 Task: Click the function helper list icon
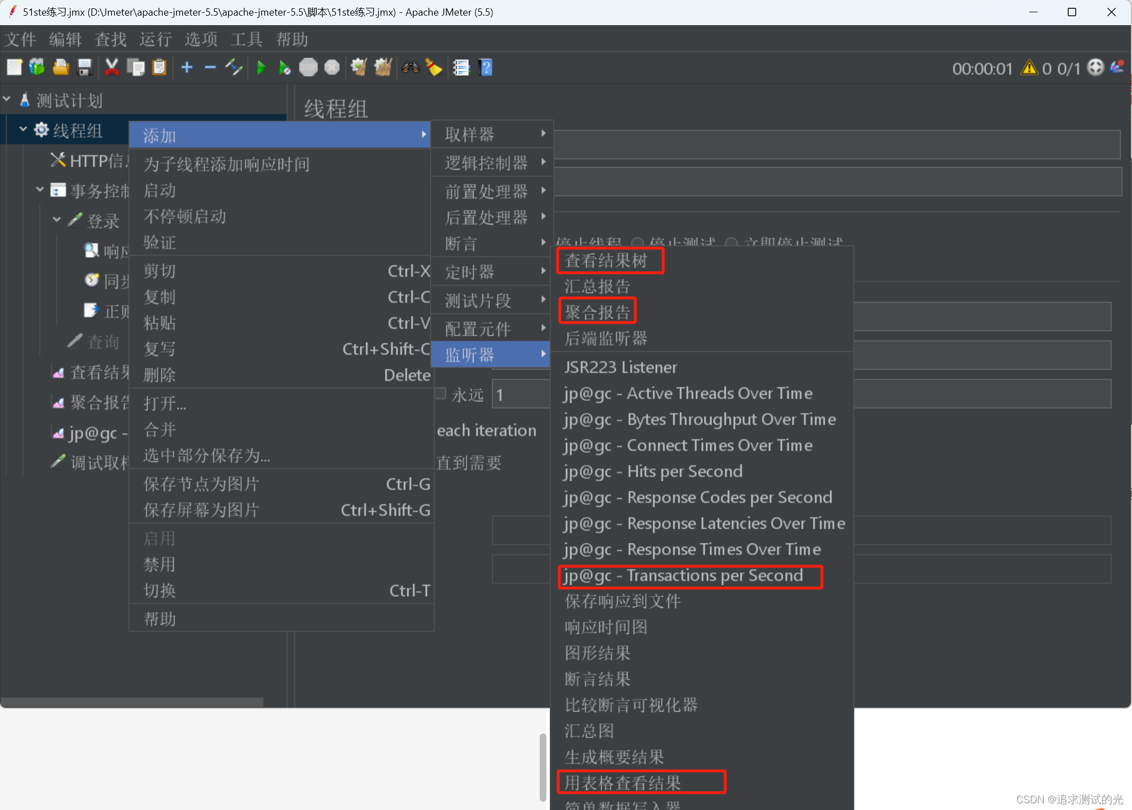coord(461,68)
